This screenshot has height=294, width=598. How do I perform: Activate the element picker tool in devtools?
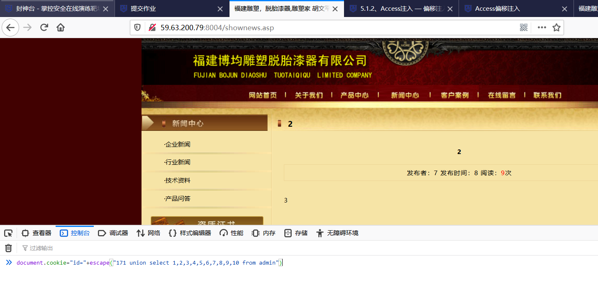[8, 233]
